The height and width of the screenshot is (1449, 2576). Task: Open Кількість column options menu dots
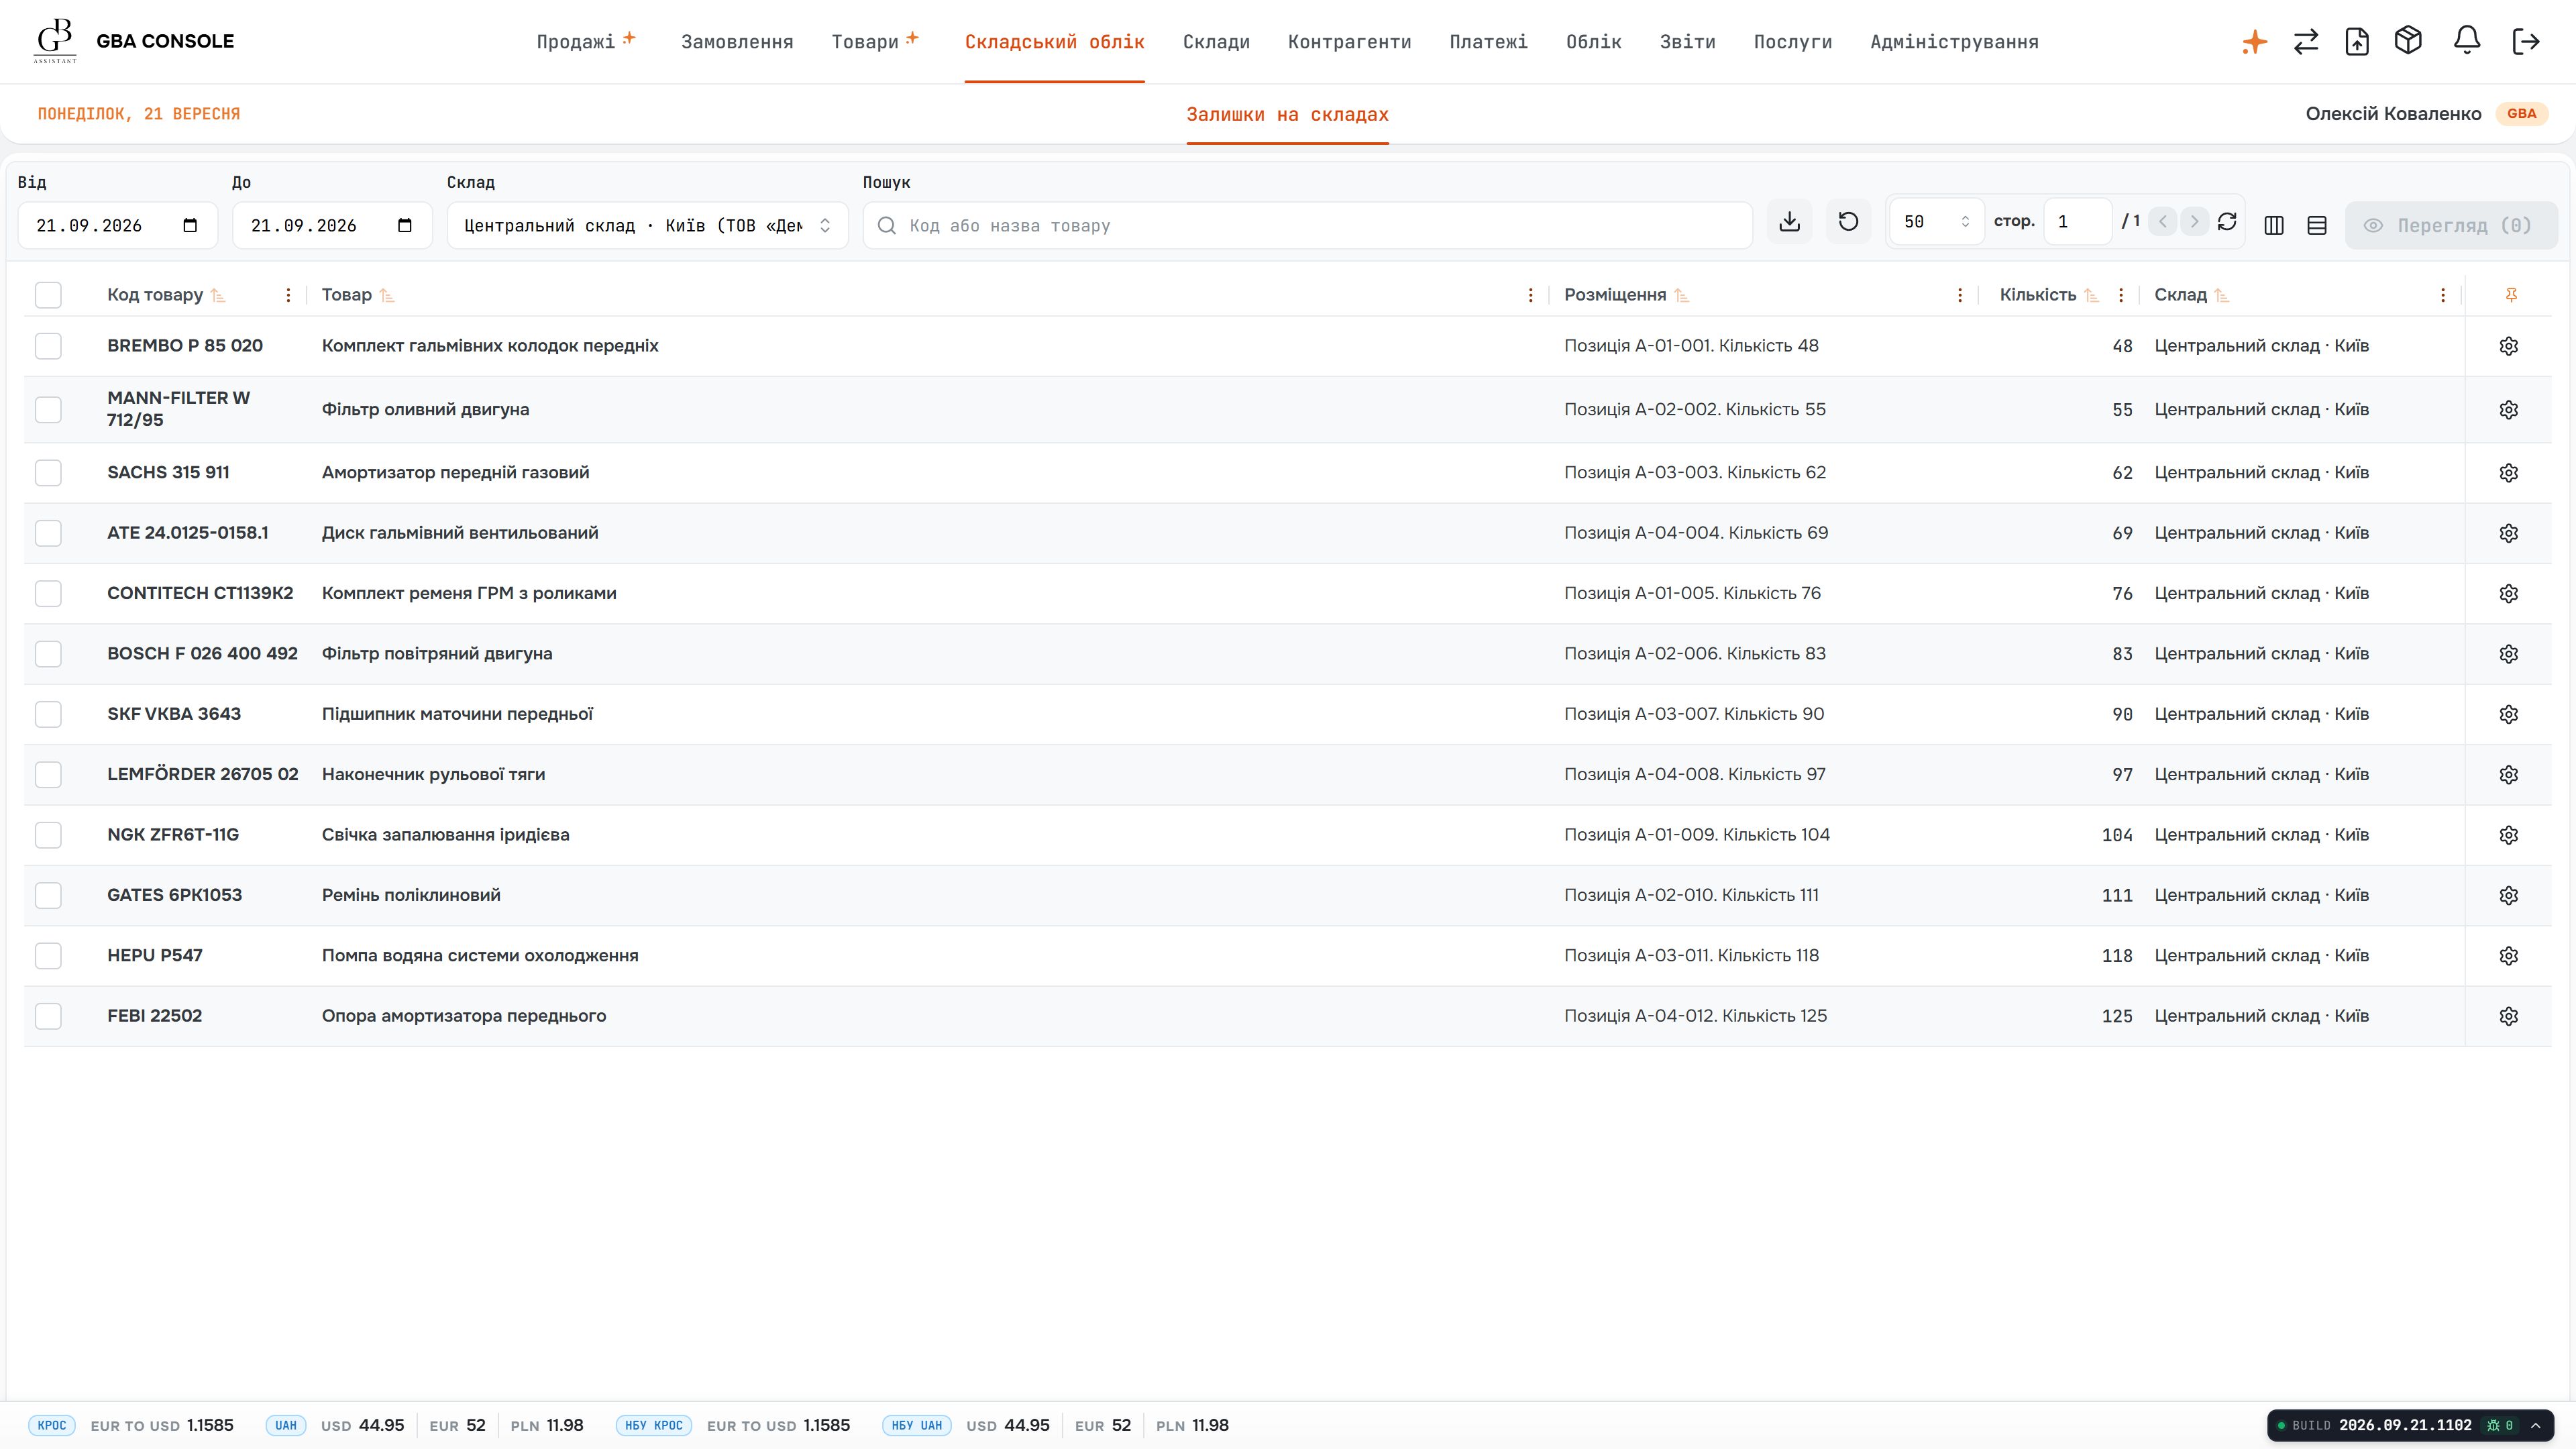[2121, 295]
